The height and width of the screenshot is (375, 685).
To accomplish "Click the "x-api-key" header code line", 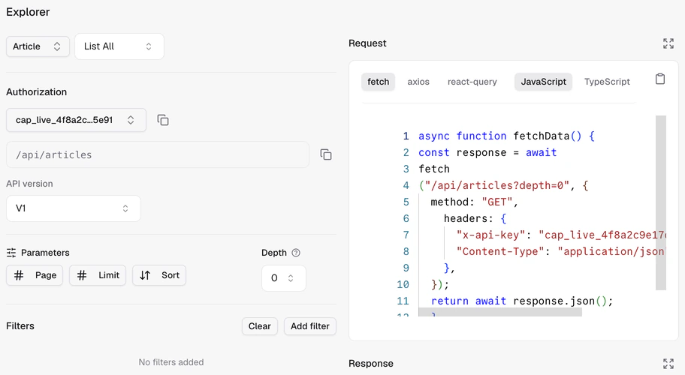I will pos(561,235).
